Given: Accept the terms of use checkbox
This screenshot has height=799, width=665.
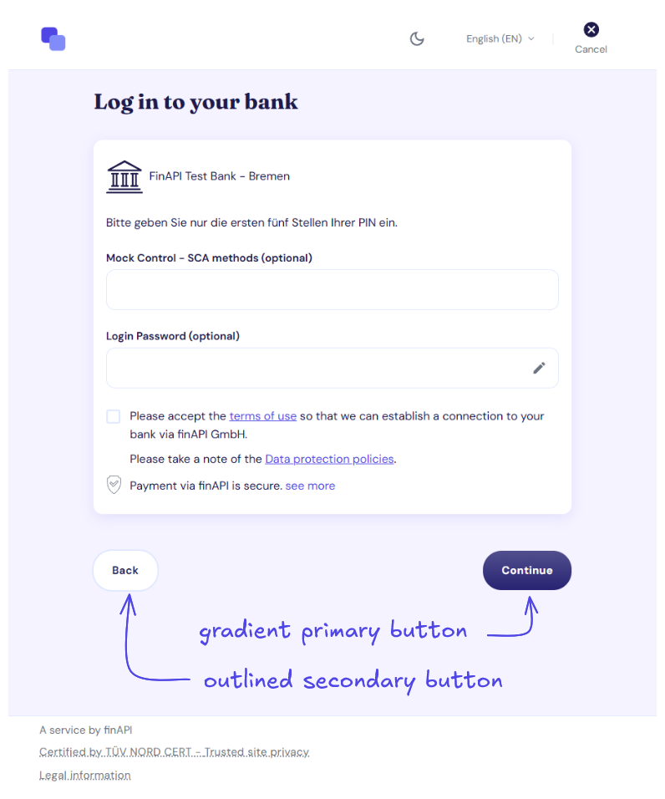Looking at the screenshot, I should coord(114,416).
